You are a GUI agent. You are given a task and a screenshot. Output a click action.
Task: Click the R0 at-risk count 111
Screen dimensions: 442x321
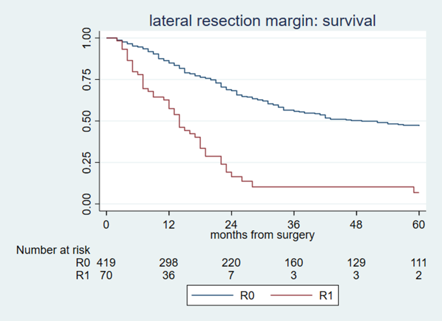(x=418, y=263)
